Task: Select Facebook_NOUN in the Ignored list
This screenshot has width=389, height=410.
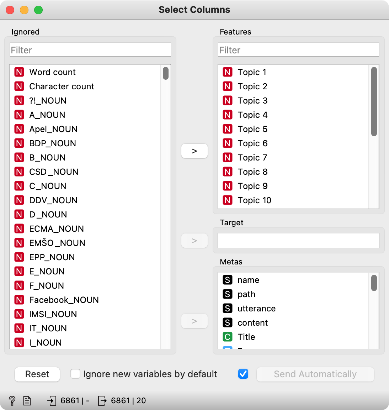Action: (64, 300)
